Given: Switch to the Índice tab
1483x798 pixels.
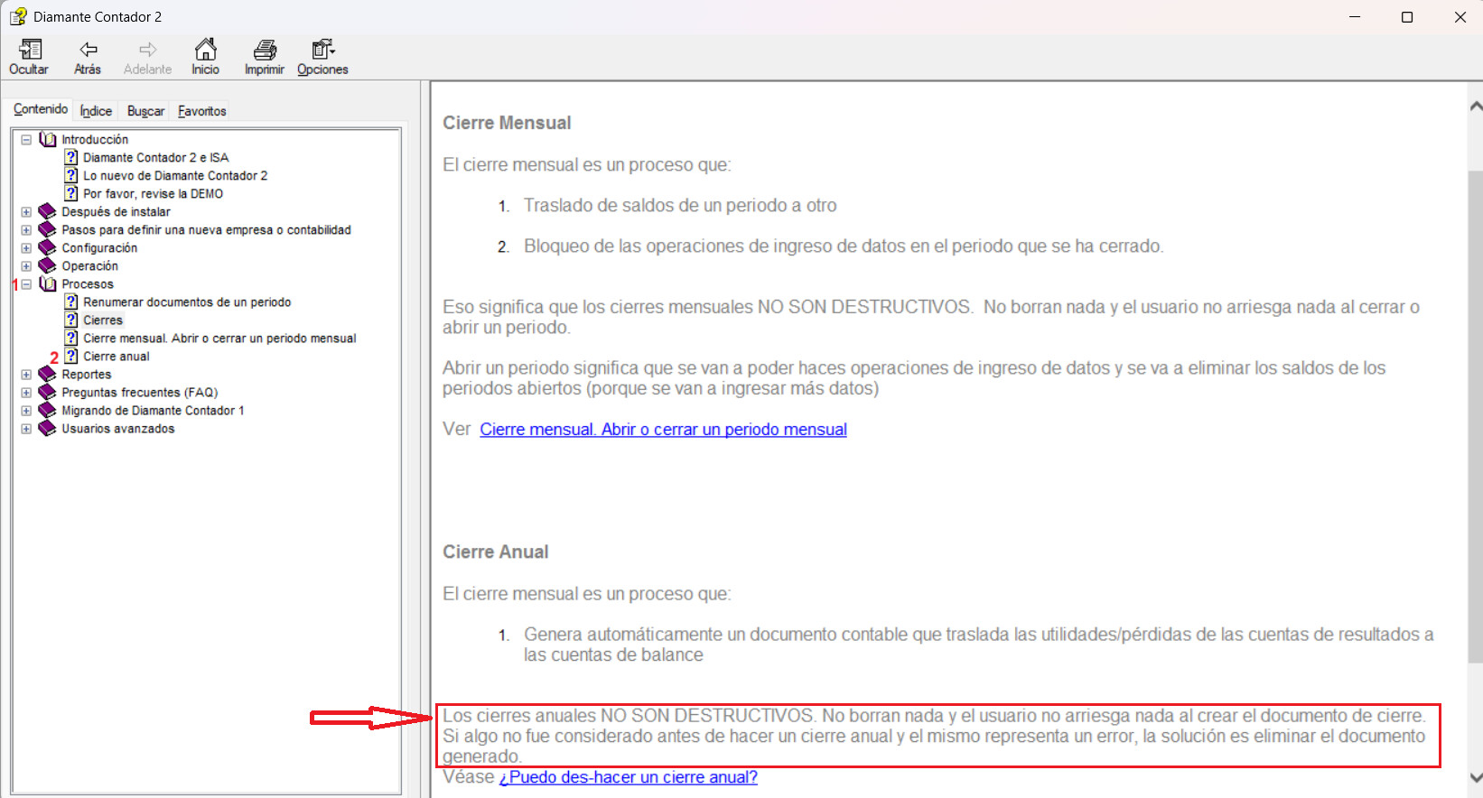Looking at the screenshot, I should click(x=96, y=111).
